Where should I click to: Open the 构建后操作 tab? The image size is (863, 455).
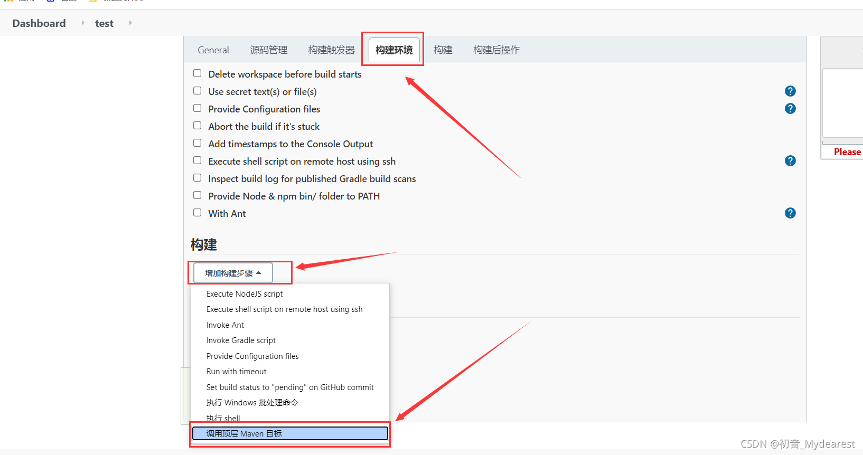point(496,50)
